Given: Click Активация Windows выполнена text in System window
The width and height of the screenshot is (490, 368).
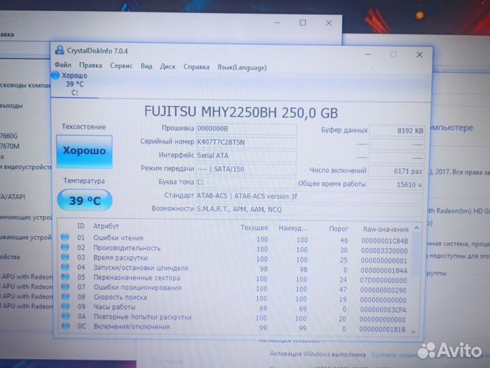Looking at the screenshot, I should click(x=317, y=354).
